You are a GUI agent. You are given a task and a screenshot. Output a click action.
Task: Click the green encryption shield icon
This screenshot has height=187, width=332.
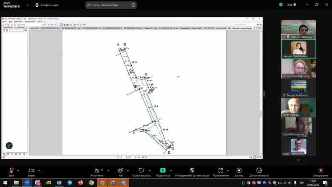point(281,5)
